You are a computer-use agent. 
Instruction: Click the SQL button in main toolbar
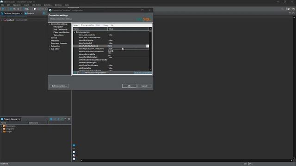pyautogui.click(x=25, y=9)
